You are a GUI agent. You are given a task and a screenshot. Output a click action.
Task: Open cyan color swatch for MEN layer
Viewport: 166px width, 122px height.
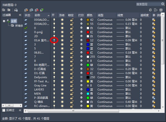pos(88,94)
